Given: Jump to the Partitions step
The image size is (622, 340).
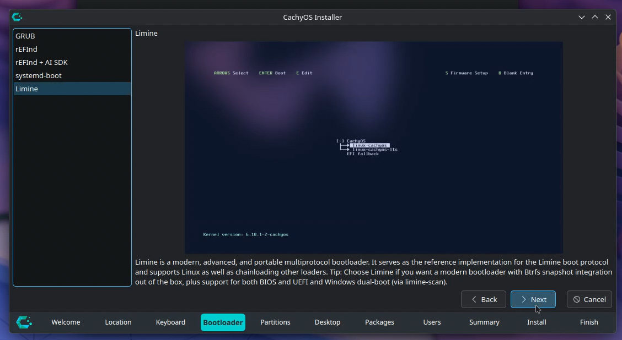Looking at the screenshot, I should tap(275, 322).
